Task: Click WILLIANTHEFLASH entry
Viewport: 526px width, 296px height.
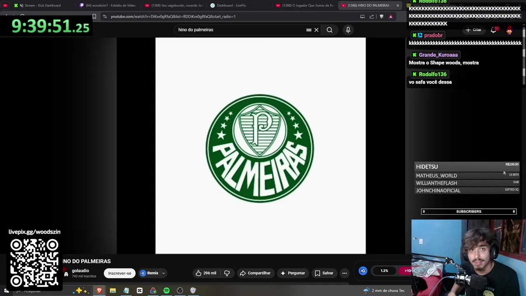Action: pyautogui.click(x=467, y=183)
